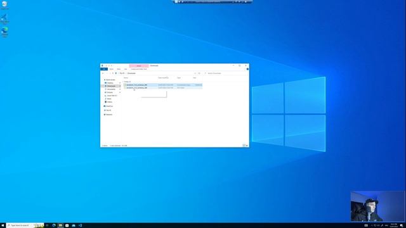Open the taskbar clock and date
This screenshot has width=406, height=228.
[x=394, y=225]
